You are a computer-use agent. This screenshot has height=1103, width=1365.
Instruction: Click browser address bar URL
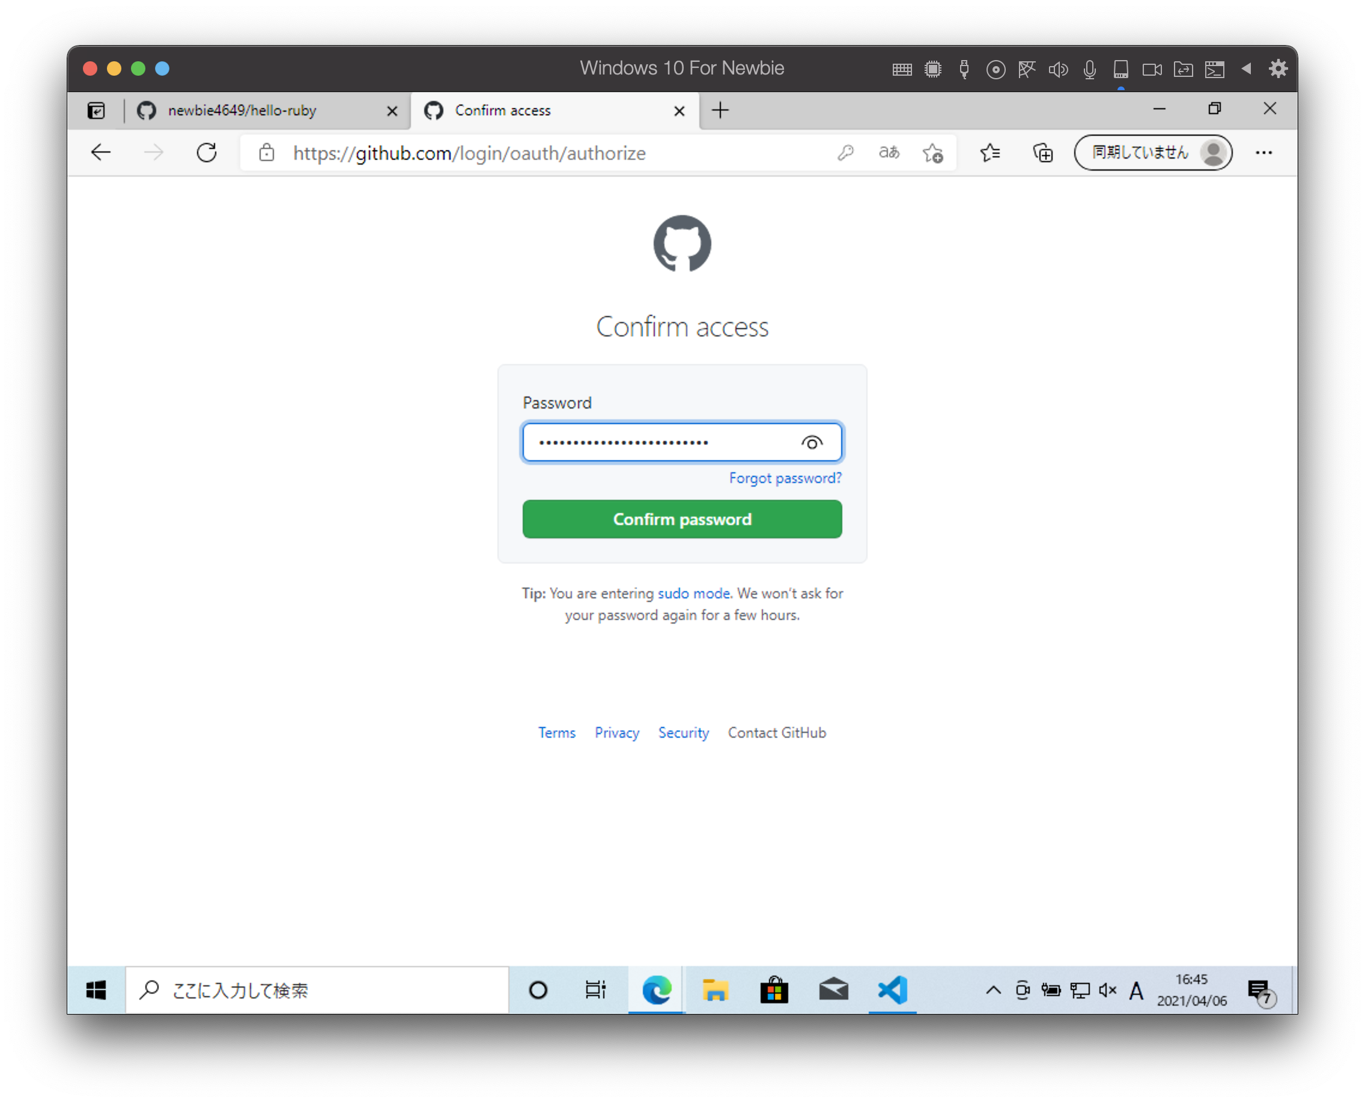(466, 153)
